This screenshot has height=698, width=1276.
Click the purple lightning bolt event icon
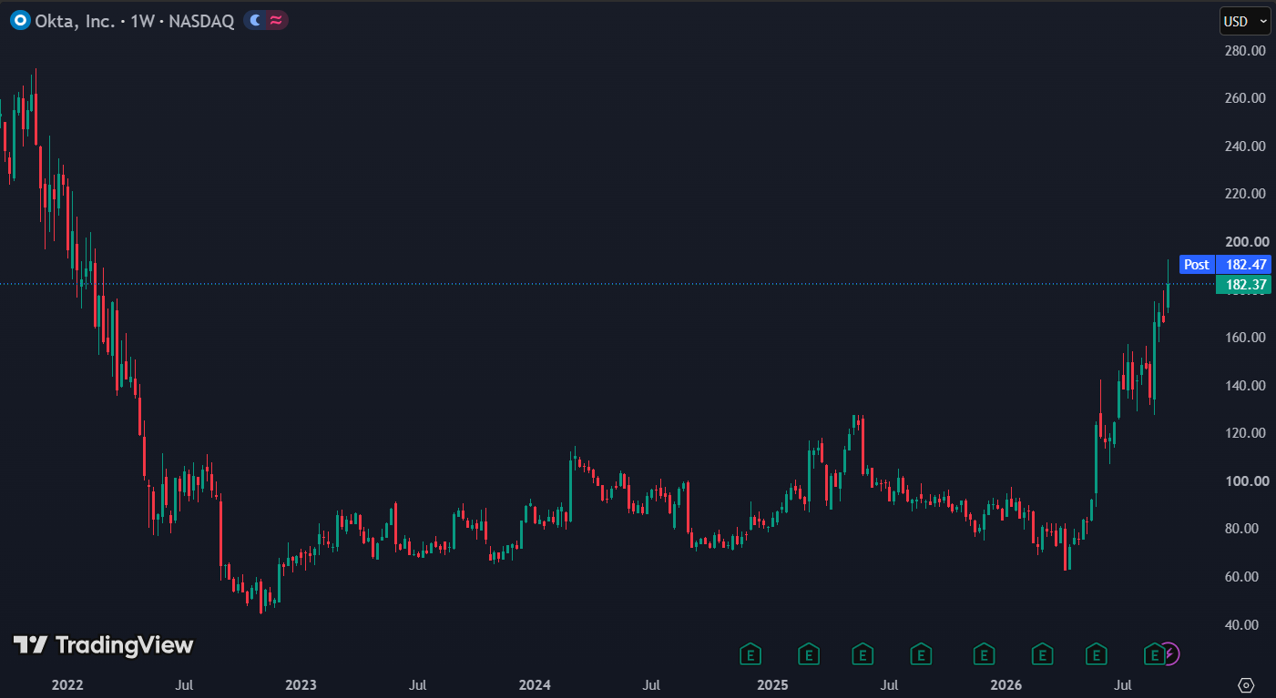1170,653
